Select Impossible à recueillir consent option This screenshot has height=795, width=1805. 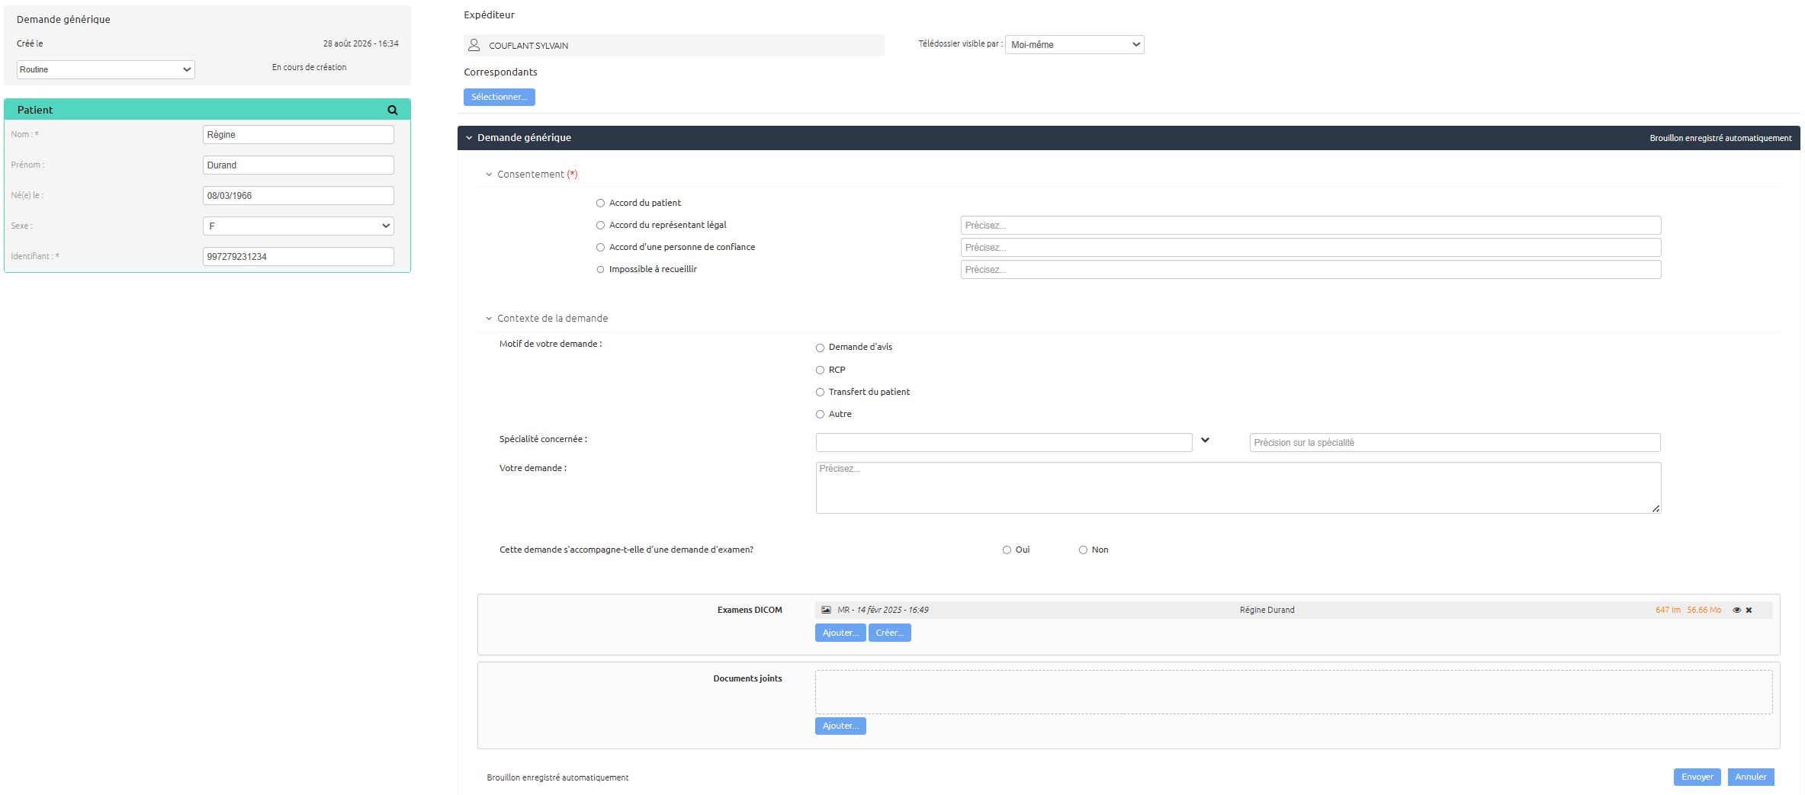(x=600, y=269)
